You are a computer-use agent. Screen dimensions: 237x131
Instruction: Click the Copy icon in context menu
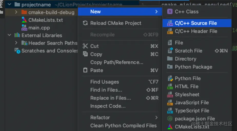(x=85, y=54)
